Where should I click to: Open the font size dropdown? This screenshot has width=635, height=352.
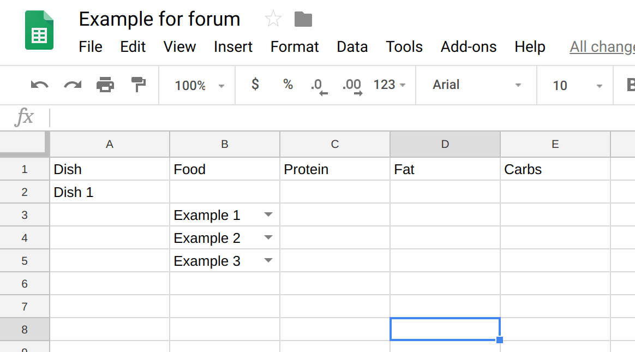pyautogui.click(x=574, y=85)
